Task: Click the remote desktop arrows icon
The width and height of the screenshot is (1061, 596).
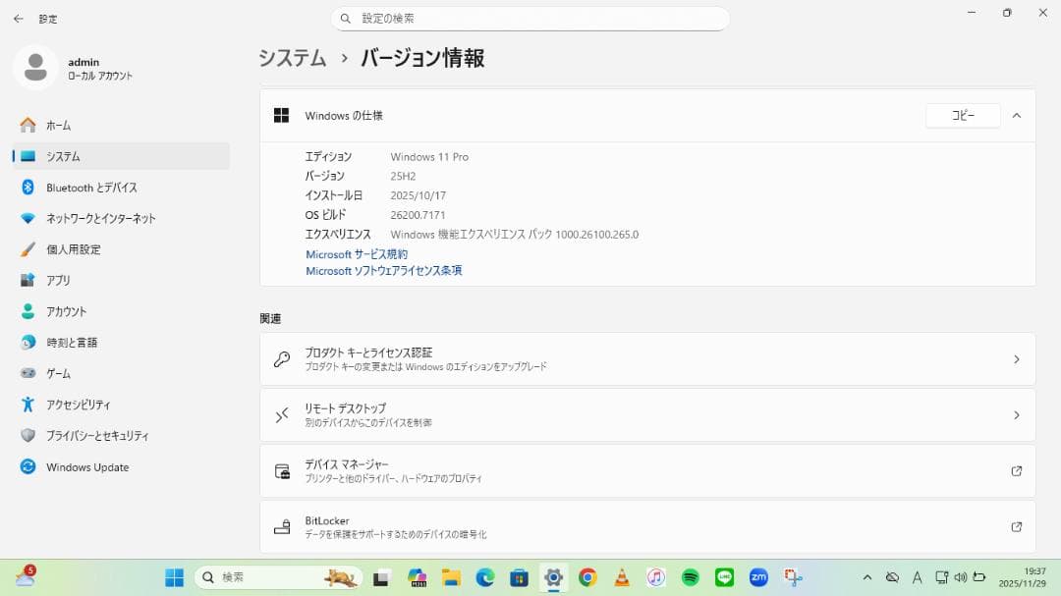Action: (x=282, y=415)
